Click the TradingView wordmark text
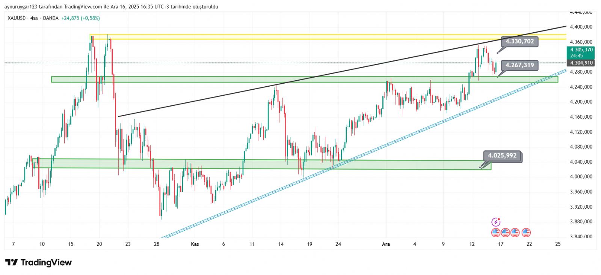The image size is (601, 275). [x=46, y=262]
